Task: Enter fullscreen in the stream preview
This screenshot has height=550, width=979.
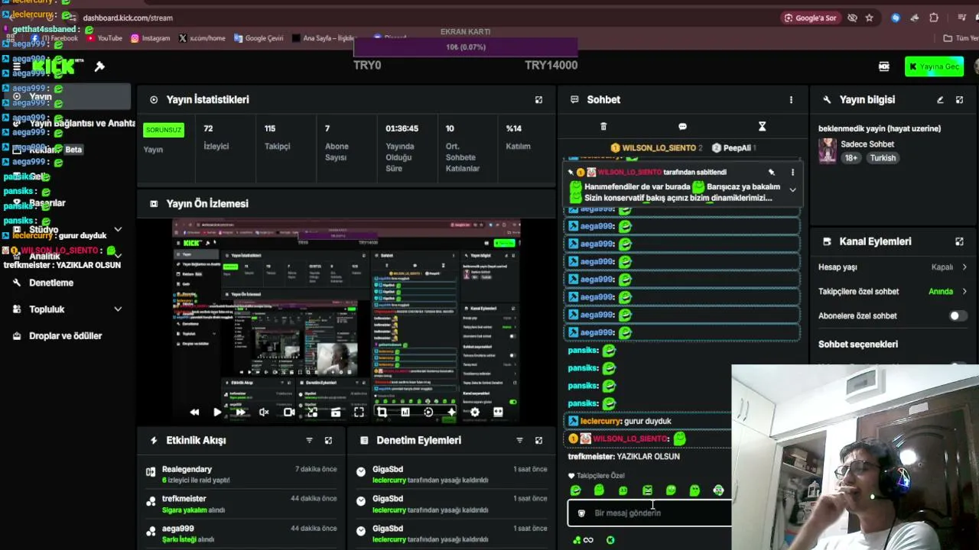Action: click(x=359, y=412)
